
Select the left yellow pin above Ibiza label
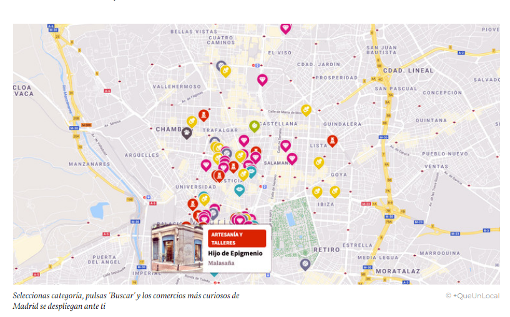317,192
